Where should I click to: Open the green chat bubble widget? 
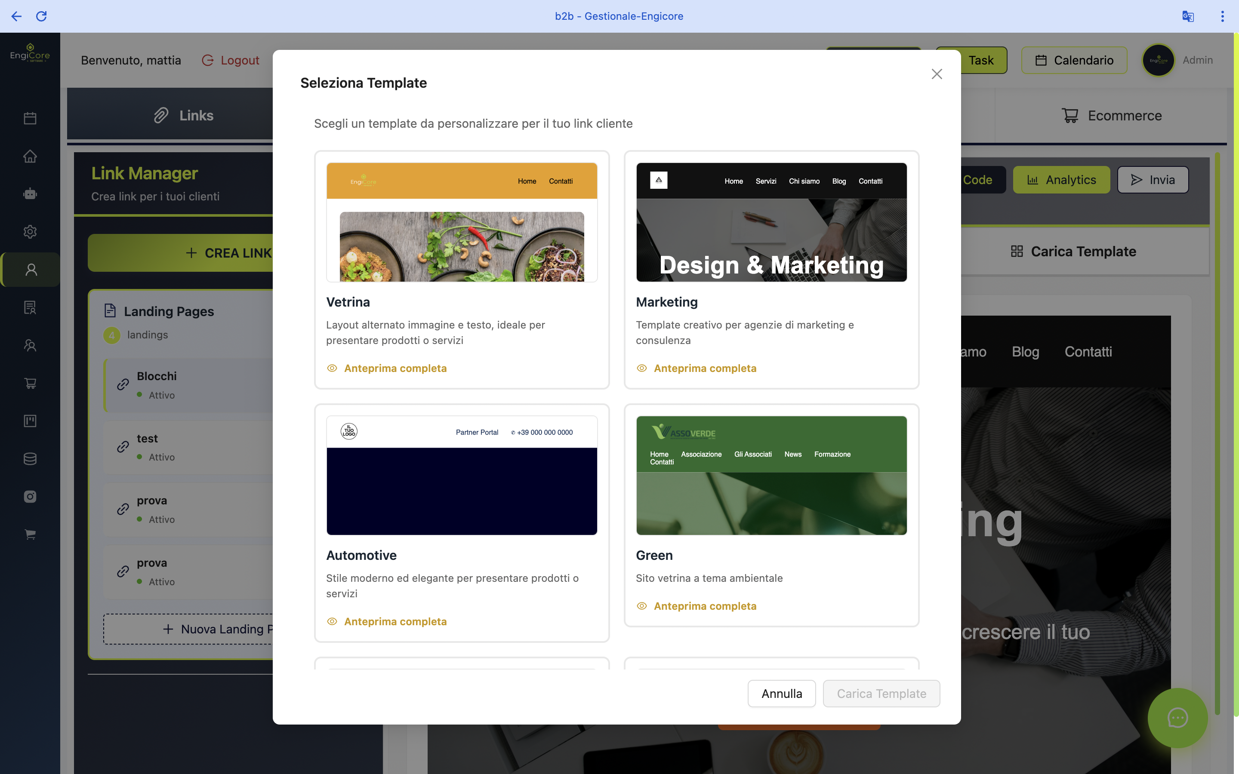1177,718
